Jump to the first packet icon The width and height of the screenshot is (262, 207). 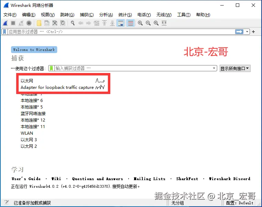(104, 23)
